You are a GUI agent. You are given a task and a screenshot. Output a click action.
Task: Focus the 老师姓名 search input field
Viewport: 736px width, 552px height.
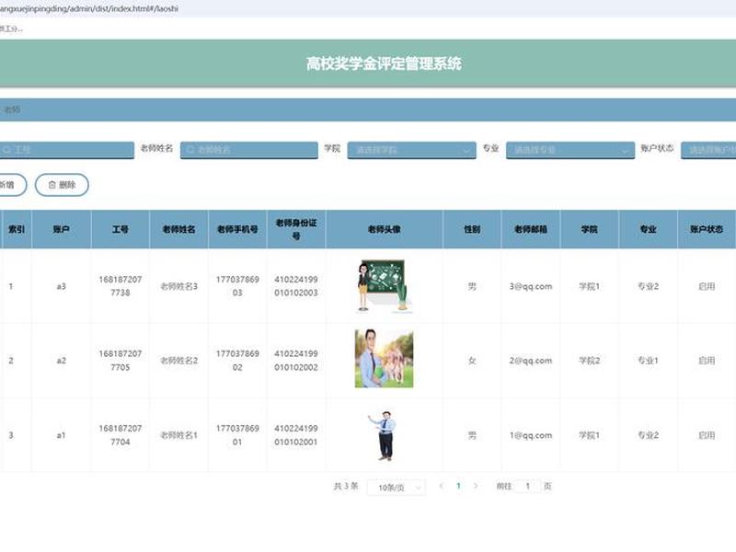[x=248, y=150]
